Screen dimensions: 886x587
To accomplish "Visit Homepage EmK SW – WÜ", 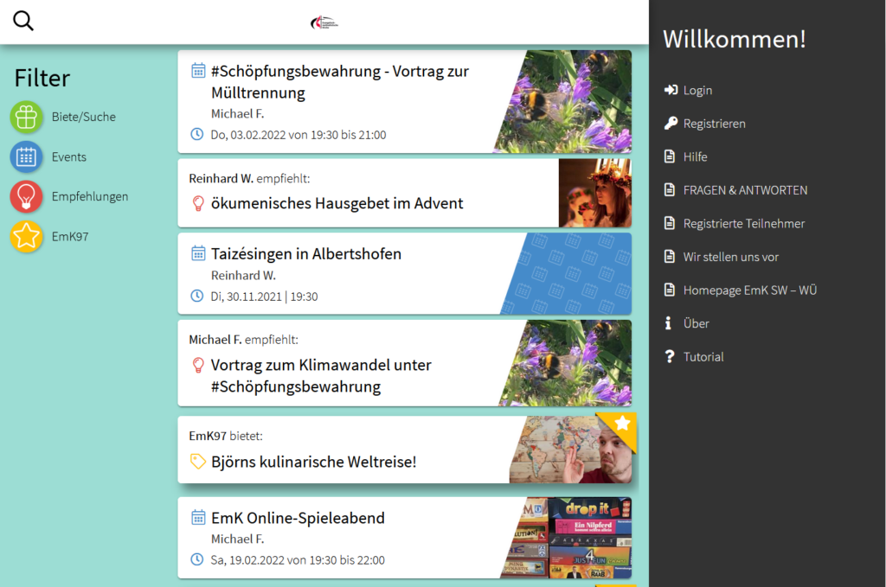I will 749,290.
